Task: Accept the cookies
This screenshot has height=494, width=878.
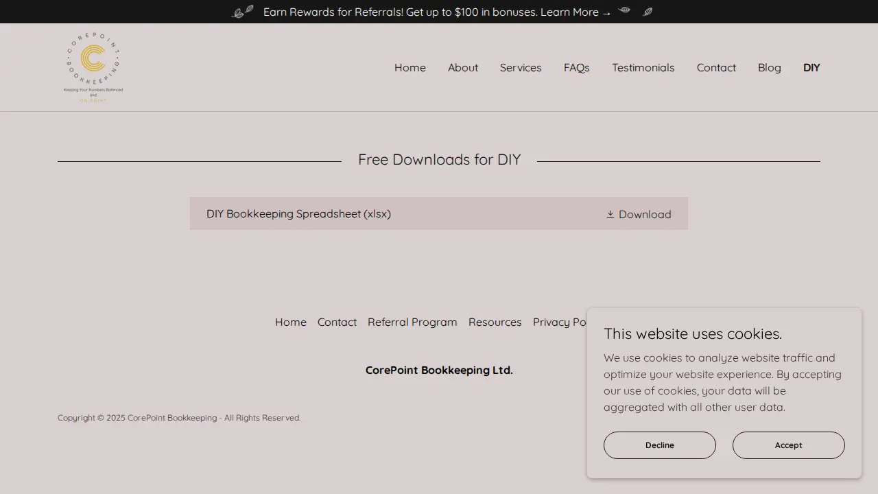Action: (x=789, y=445)
